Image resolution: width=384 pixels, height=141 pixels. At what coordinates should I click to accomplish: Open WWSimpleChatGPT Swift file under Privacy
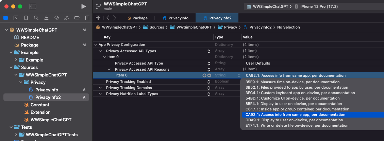tap(51, 120)
